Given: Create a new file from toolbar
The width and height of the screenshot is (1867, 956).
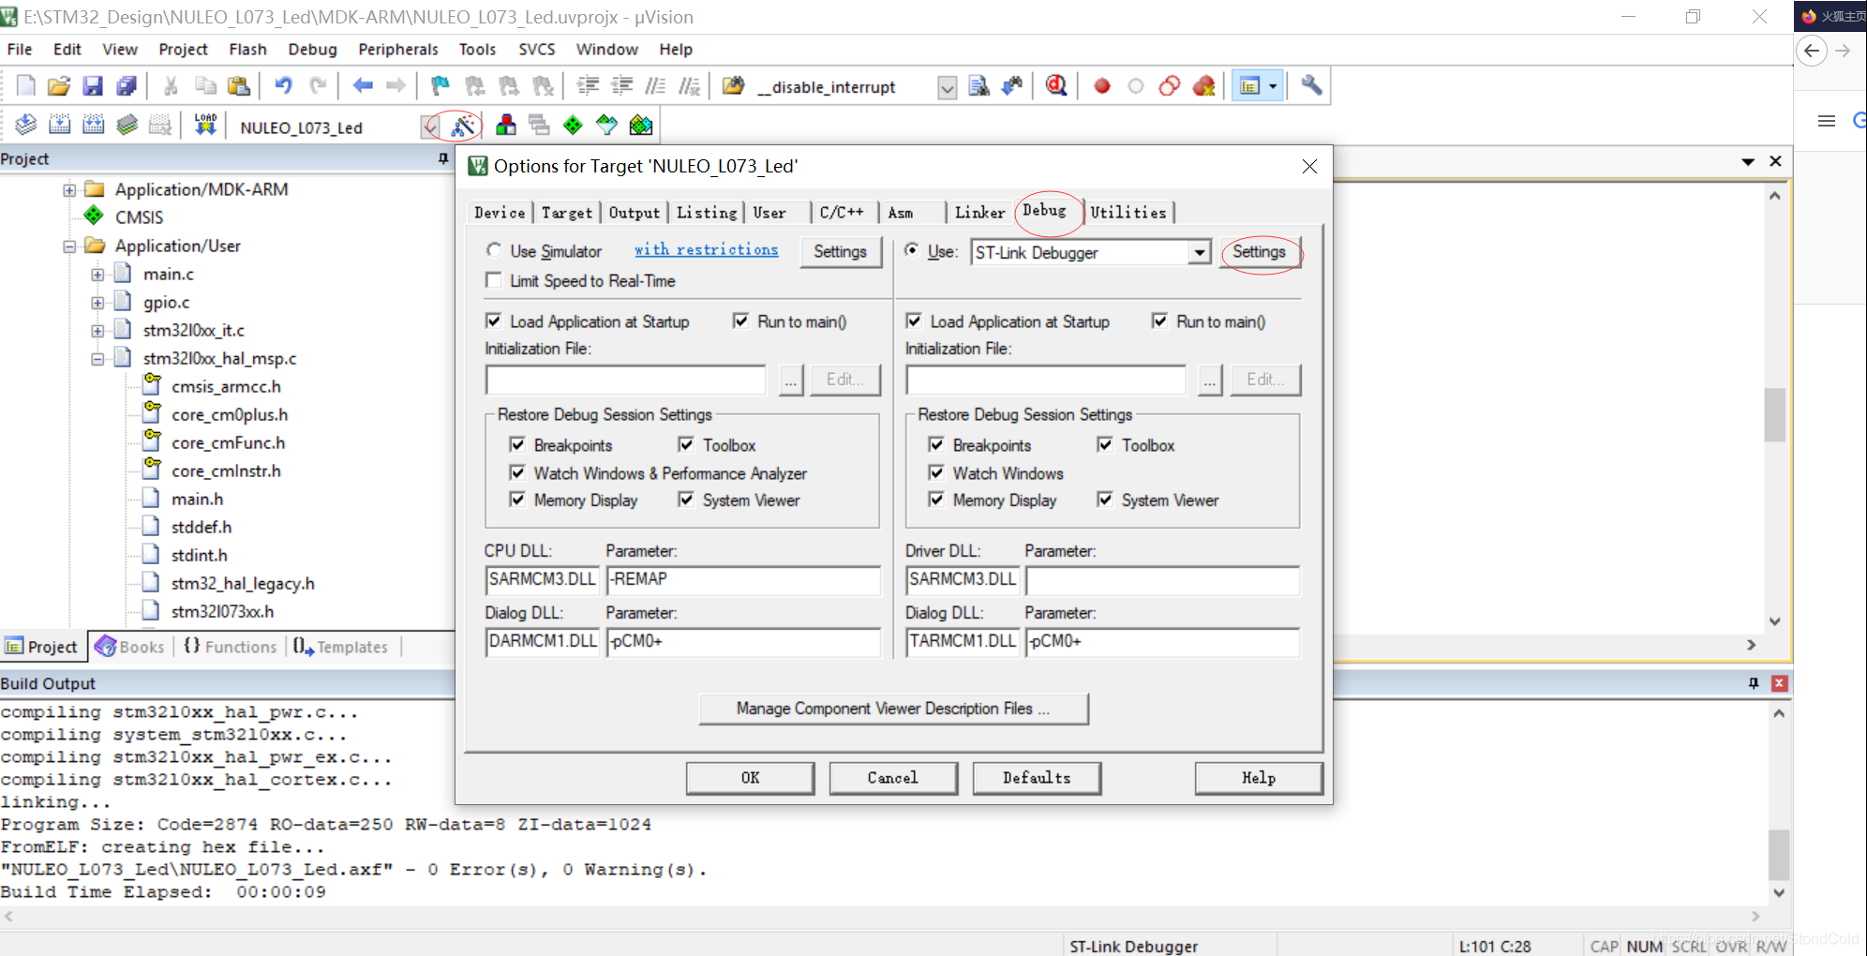Looking at the screenshot, I should coord(26,86).
